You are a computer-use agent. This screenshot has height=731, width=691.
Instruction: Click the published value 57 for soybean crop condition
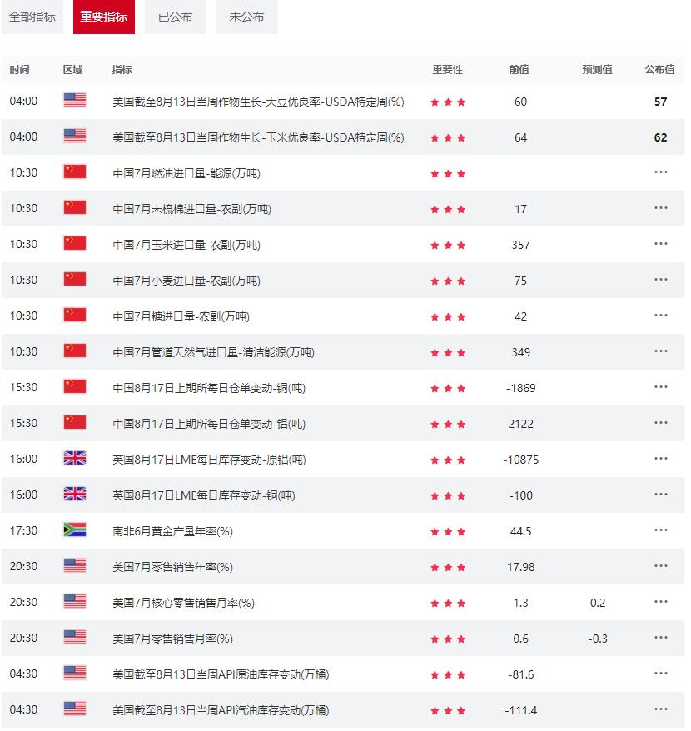coord(659,101)
